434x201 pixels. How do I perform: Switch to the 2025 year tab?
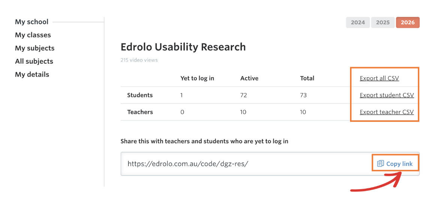pos(383,22)
